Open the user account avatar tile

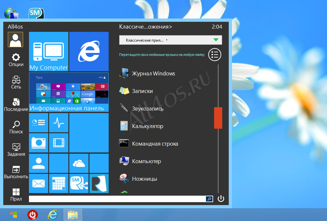point(15,40)
